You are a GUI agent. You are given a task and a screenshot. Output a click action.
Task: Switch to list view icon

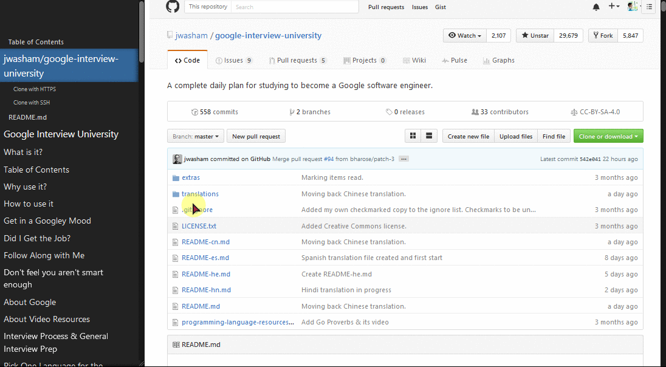[x=429, y=136]
